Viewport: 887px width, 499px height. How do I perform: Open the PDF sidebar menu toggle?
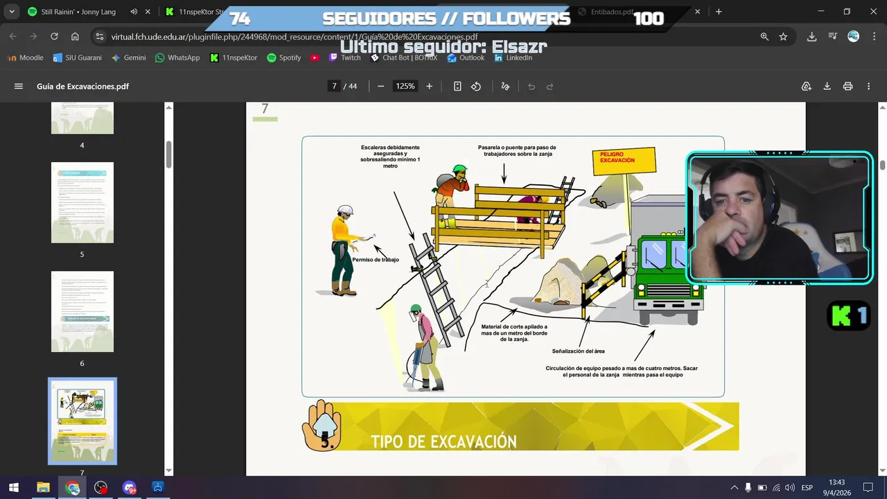[x=19, y=87]
